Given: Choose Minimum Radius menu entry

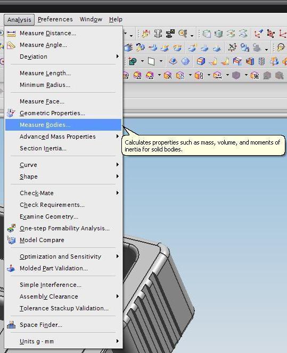Looking at the screenshot, I should (x=63, y=85).
